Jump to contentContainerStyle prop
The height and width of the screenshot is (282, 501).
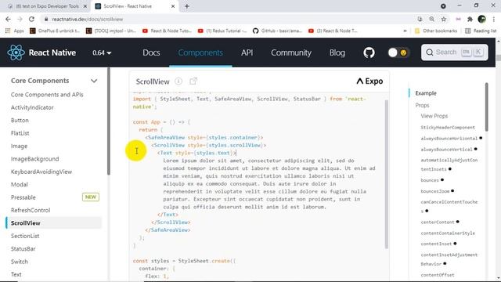[x=448, y=233]
